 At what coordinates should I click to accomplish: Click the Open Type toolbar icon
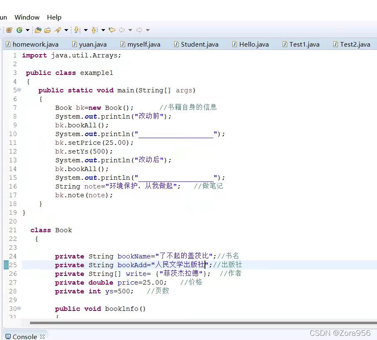(38, 30)
